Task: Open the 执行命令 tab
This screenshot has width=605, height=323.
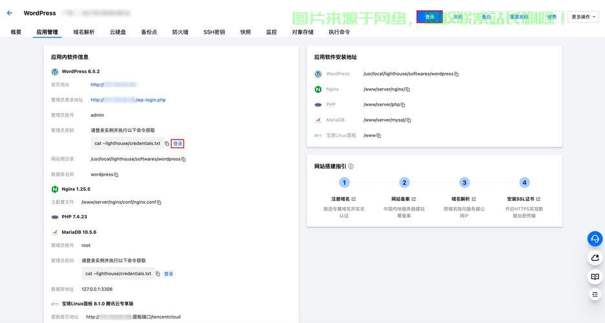Action: pos(339,32)
